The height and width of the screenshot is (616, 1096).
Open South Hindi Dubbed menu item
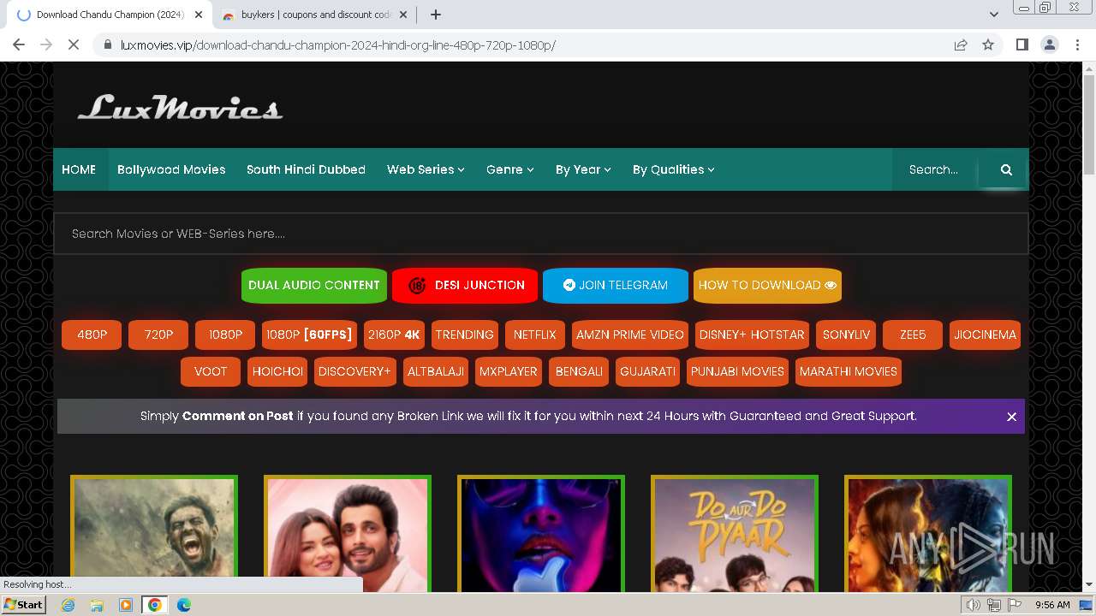click(306, 169)
